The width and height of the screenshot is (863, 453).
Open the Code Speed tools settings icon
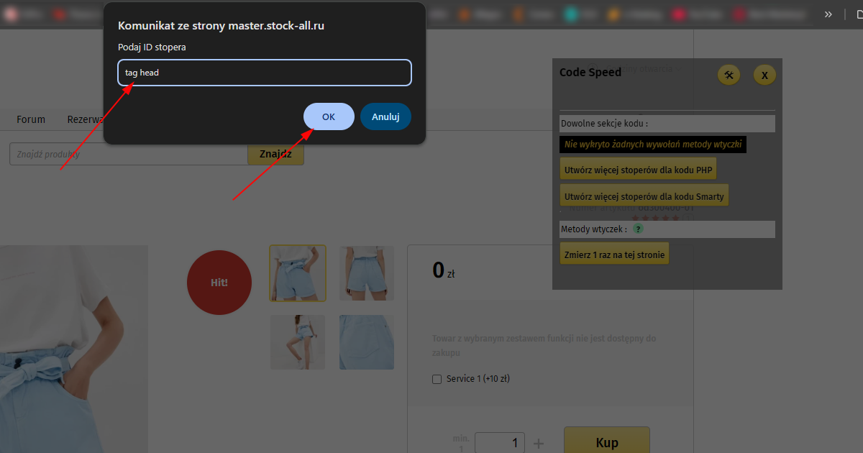[x=729, y=75]
